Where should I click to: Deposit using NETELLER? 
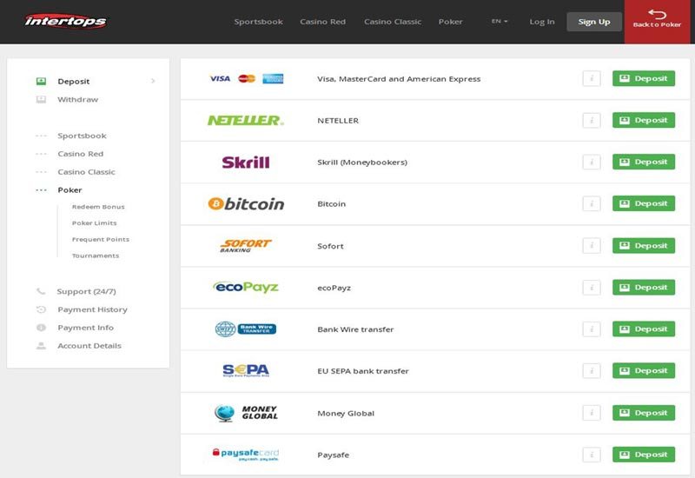tap(644, 120)
